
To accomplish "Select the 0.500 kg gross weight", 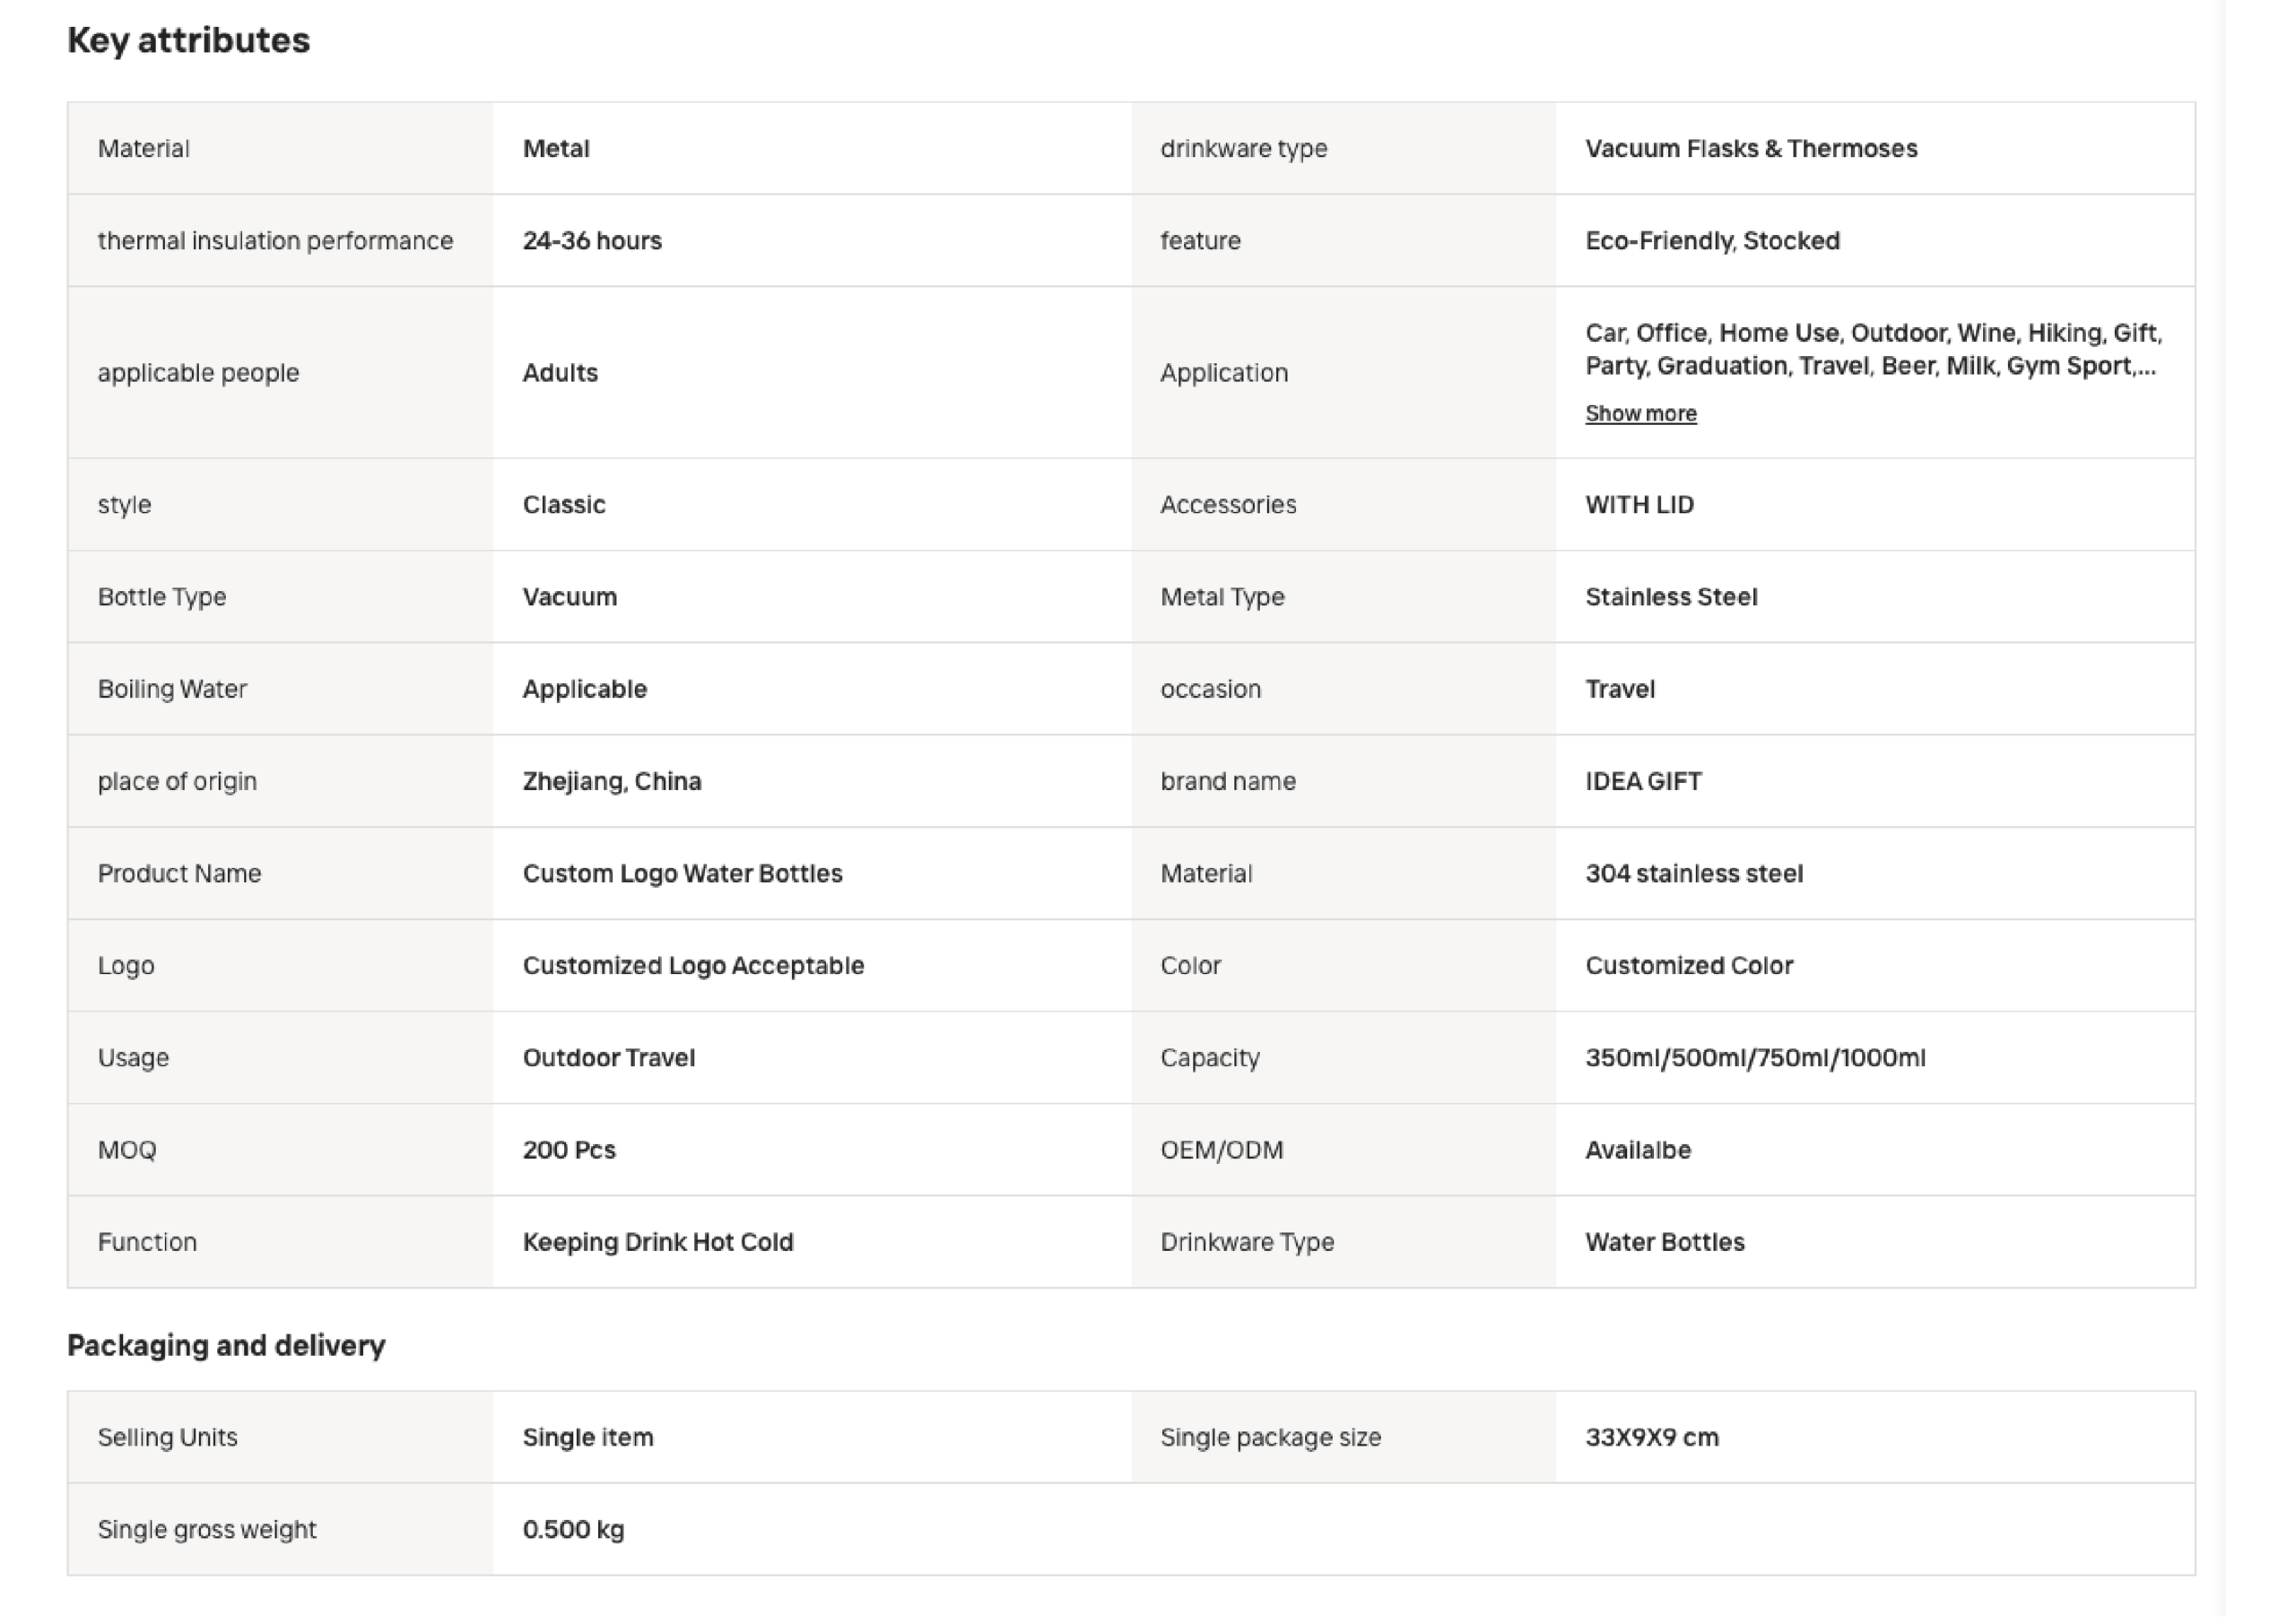I will click(x=573, y=1529).
